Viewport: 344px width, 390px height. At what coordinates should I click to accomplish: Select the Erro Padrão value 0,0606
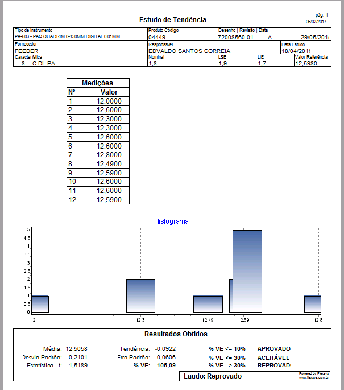(x=166, y=358)
